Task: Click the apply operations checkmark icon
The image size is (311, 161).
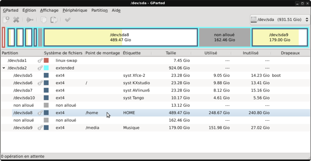Action: coord(68,20)
